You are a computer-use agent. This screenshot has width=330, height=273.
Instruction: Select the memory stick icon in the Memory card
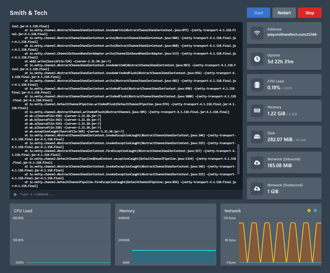click(257, 111)
